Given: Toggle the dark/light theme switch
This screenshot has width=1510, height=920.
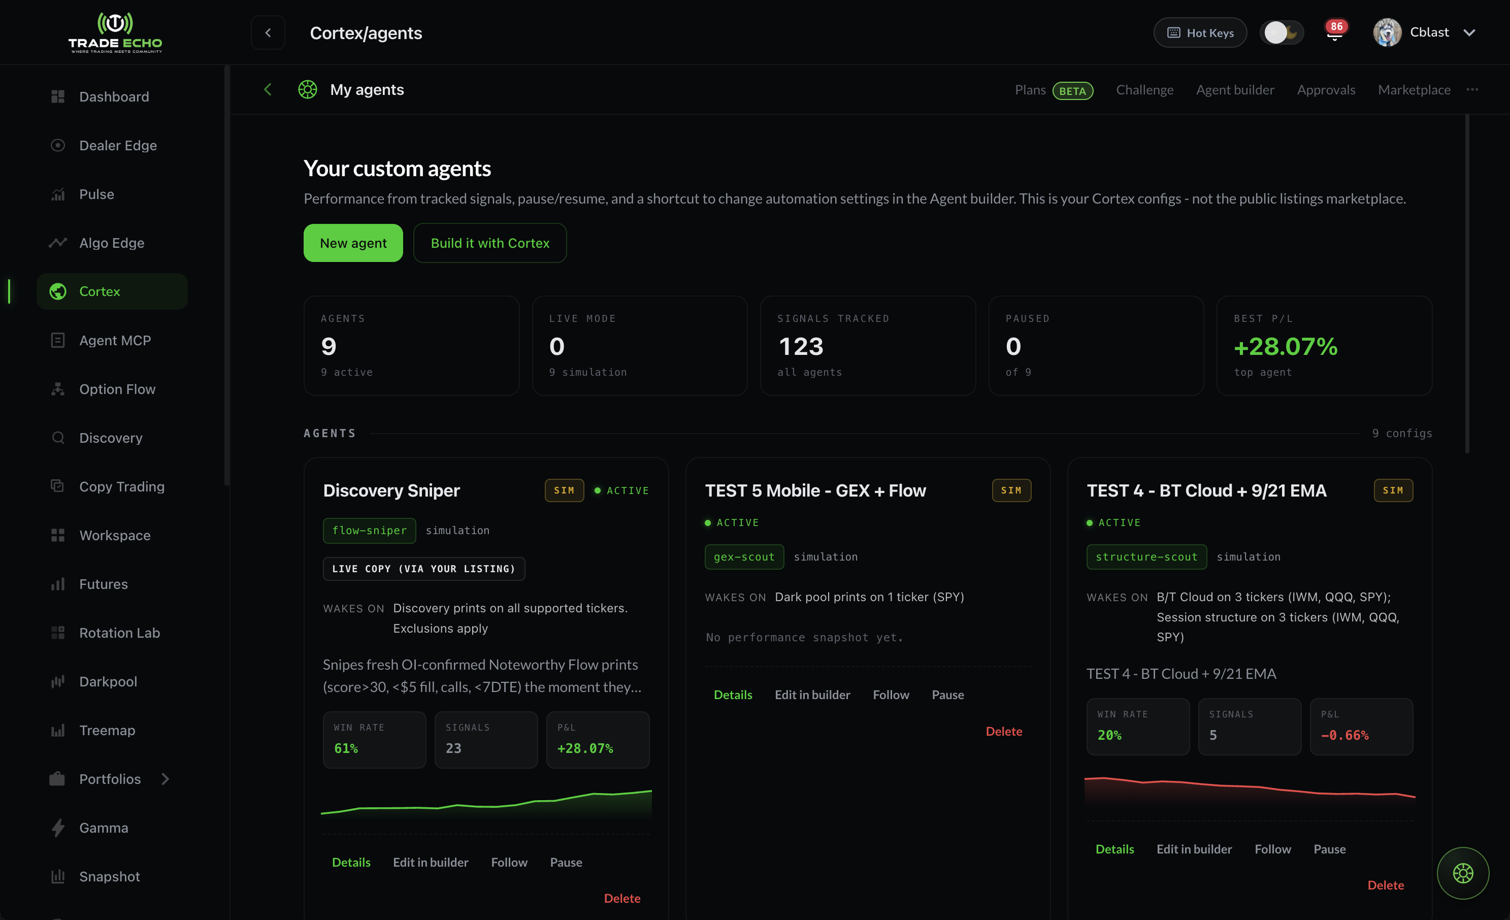Looking at the screenshot, I should point(1282,32).
